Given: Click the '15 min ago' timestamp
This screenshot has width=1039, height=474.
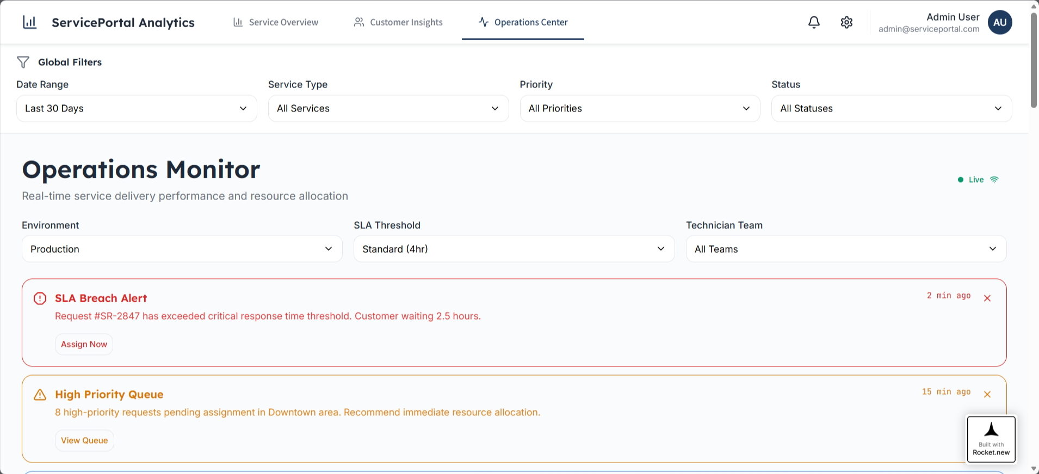Looking at the screenshot, I should pos(946,391).
